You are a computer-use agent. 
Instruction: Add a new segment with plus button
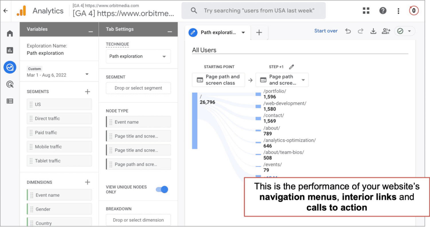(87, 92)
